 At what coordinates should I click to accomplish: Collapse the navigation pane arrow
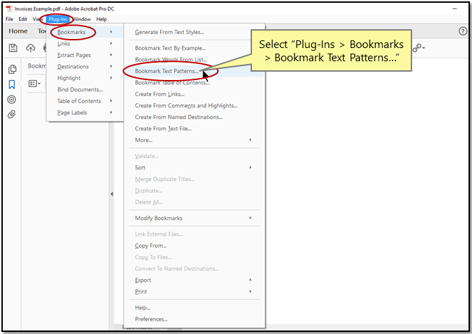coord(111,194)
